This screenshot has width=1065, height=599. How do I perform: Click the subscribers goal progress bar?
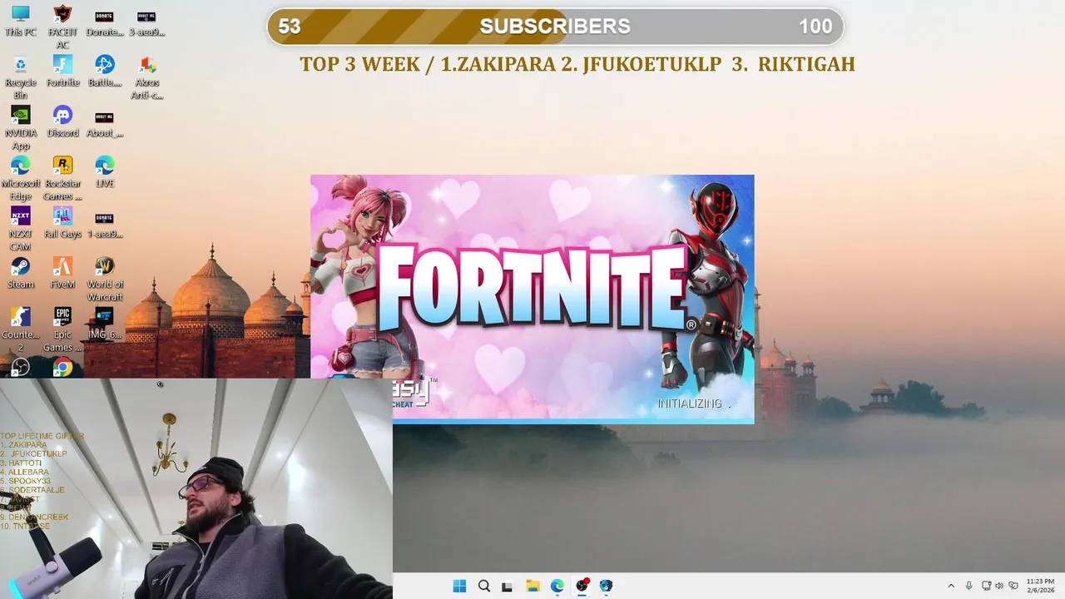click(555, 27)
